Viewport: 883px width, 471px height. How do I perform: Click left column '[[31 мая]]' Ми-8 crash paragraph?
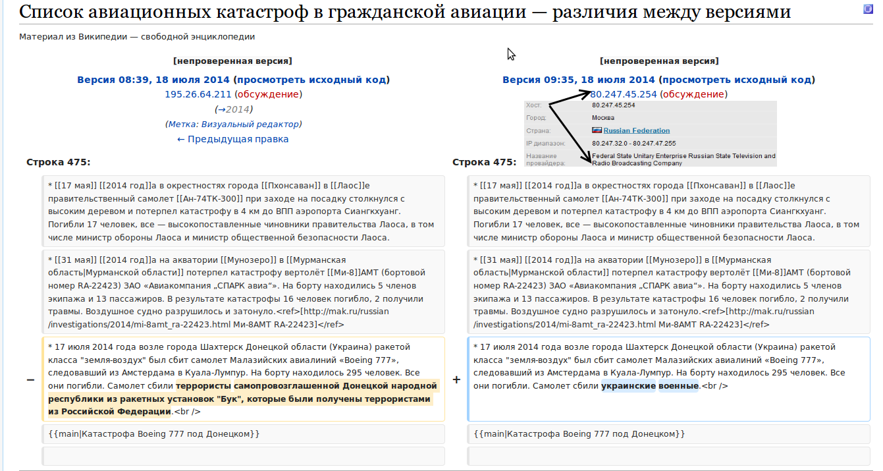[244, 292]
